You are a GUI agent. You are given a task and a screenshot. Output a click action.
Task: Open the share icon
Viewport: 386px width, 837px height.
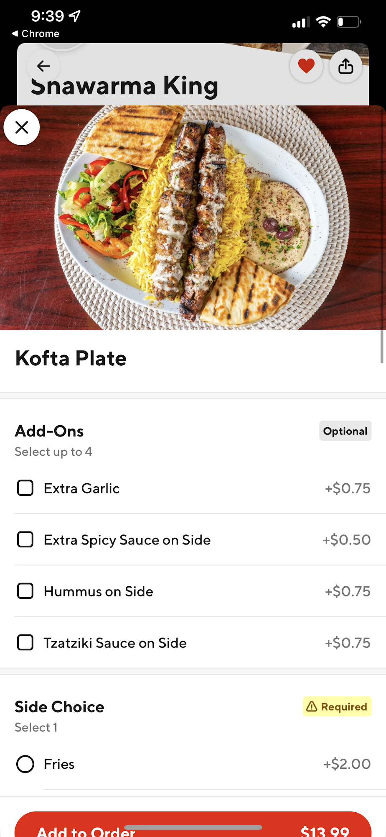pos(345,66)
